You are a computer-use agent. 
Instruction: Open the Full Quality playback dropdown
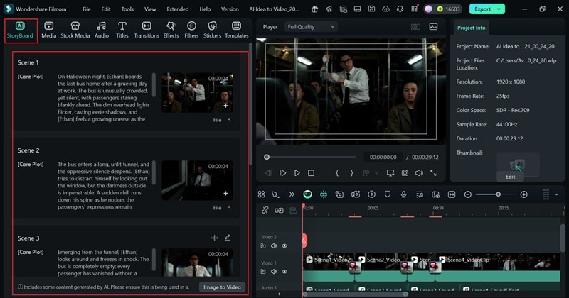pos(311,27)
